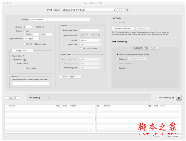Open the Two-Sided dropdown
Screen dimensions: 186x141
tap(90, 45)
